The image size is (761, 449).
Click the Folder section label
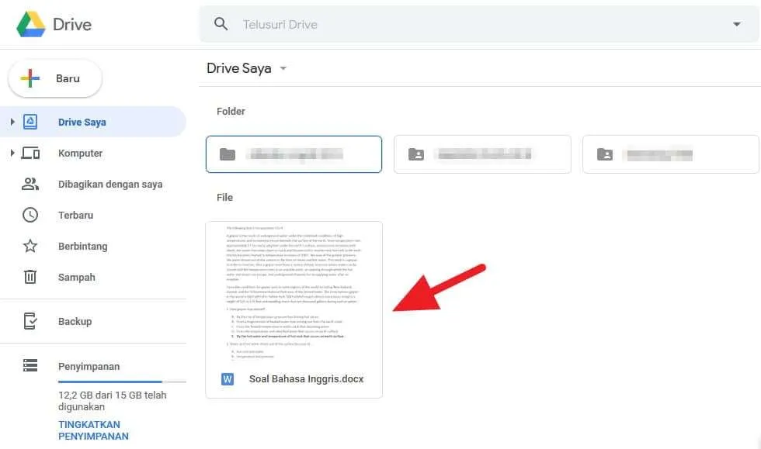point(231,112)
